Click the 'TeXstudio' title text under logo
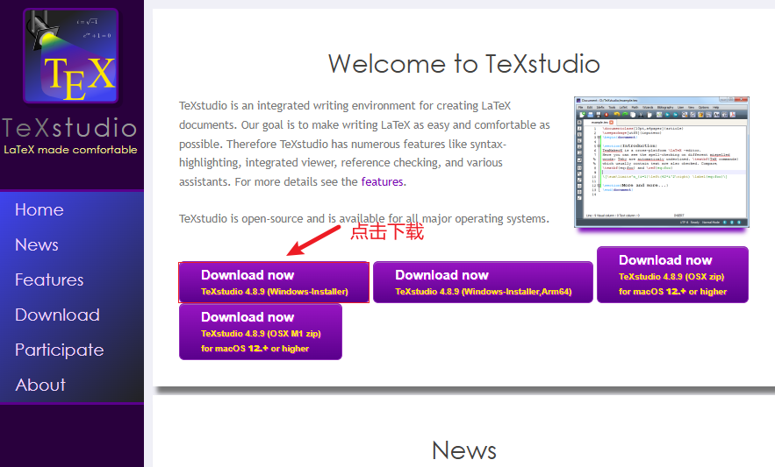This screenshot has width=775, height=467. 69,128
